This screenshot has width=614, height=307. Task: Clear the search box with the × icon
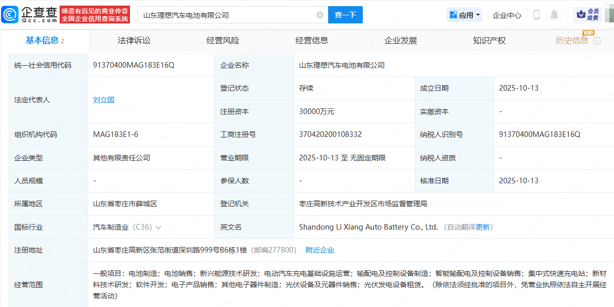coord(320,15)
